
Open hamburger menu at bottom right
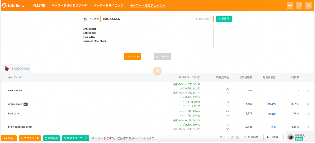coord(311,137)
